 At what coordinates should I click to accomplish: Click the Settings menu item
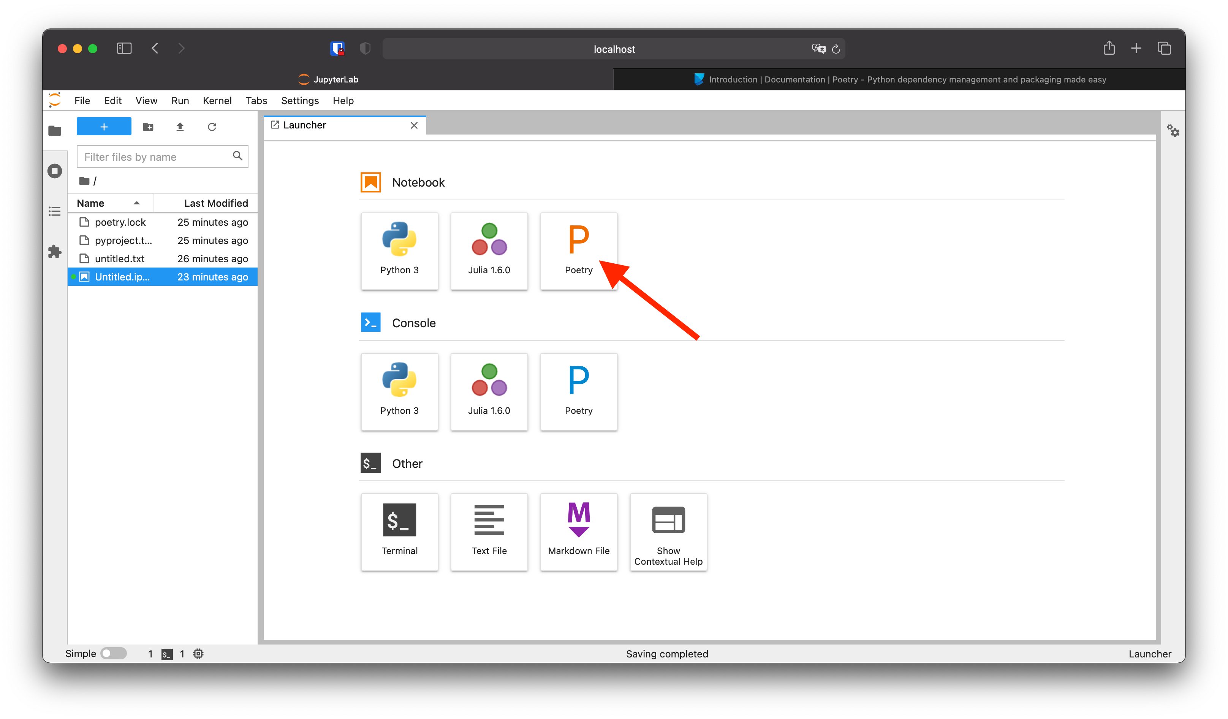(x=299, y=100)
